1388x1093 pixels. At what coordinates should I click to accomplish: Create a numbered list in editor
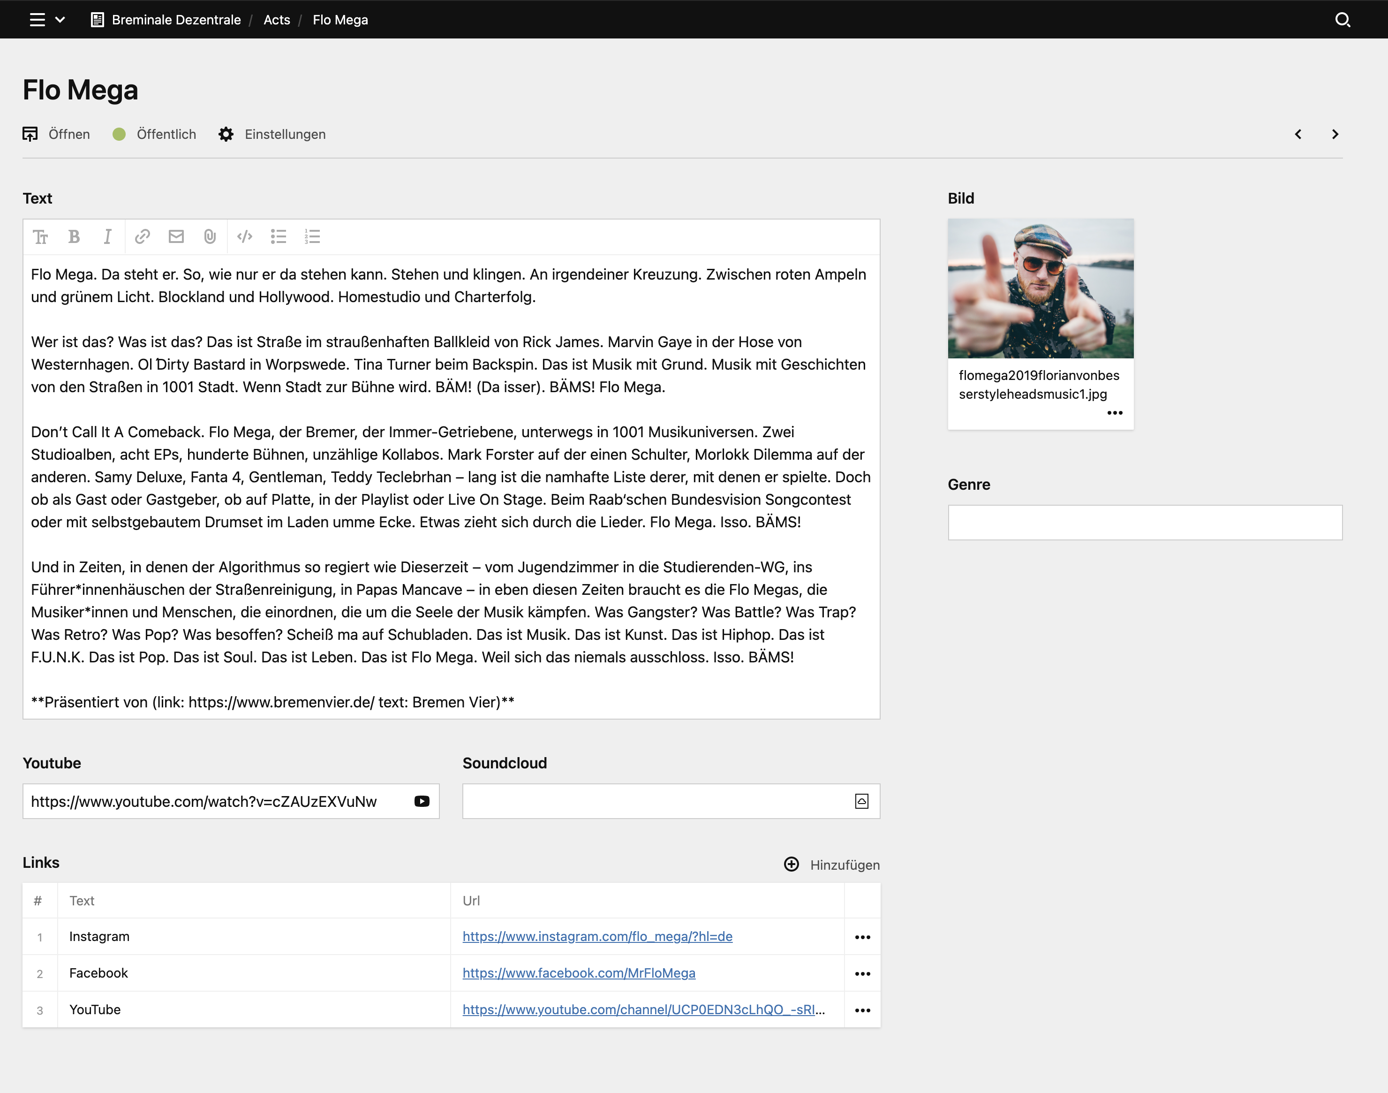(x=312, y=237)
